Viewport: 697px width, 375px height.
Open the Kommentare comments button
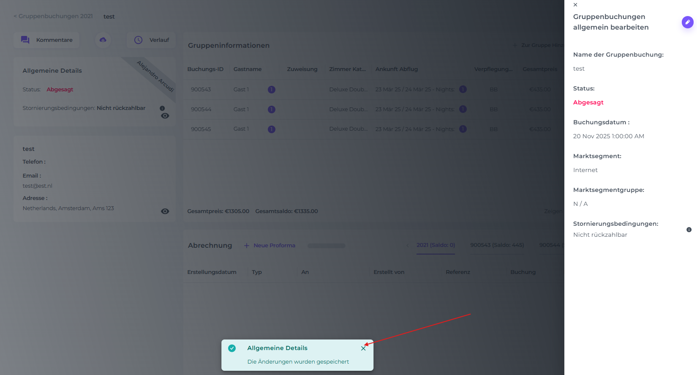pos(46,40)
